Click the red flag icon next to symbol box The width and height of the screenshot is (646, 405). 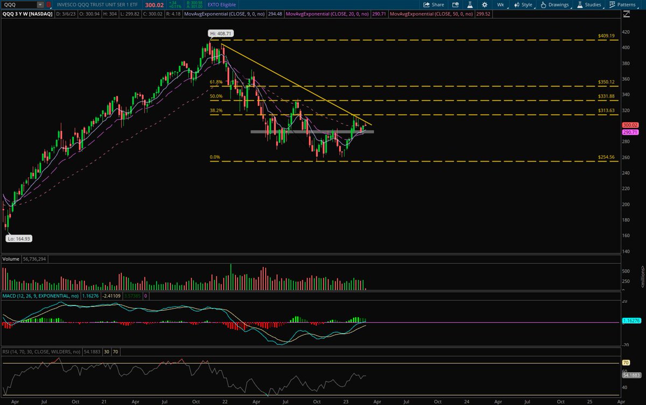coord(48,5)
